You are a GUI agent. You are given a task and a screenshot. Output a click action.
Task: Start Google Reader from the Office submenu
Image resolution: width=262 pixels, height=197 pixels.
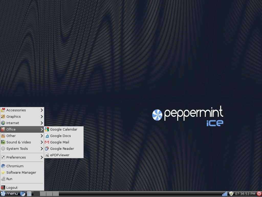point(64,149)
